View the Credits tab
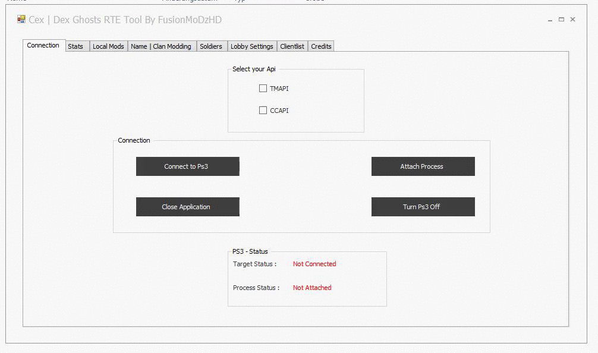Screen dimensions: 598x353 click(x=321, y=46)
